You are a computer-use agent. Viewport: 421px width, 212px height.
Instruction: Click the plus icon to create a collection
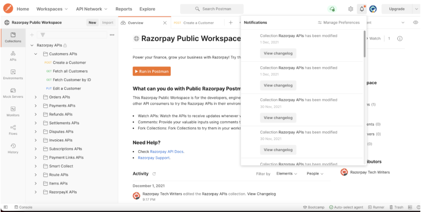32,35
